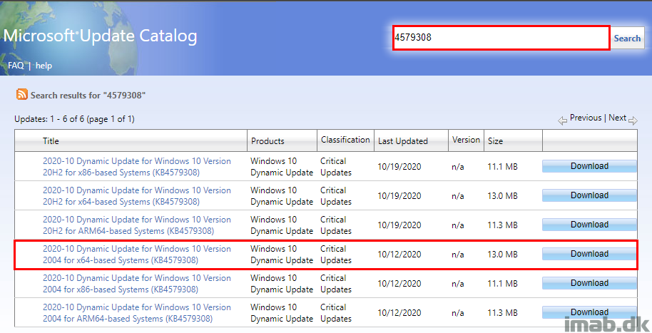Screen dimensions: 652x333
Task: Open Version 2004 x86-based Systems update link
Action: tap(137, 284)
